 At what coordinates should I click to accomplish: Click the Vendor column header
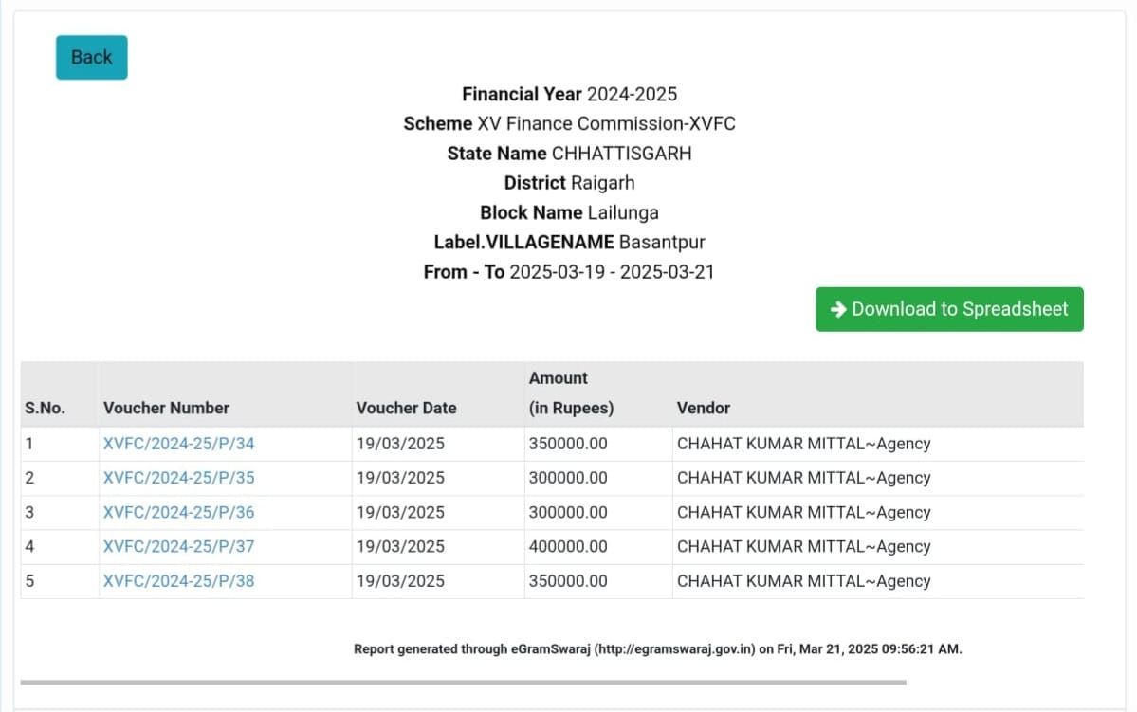point(704,408)
